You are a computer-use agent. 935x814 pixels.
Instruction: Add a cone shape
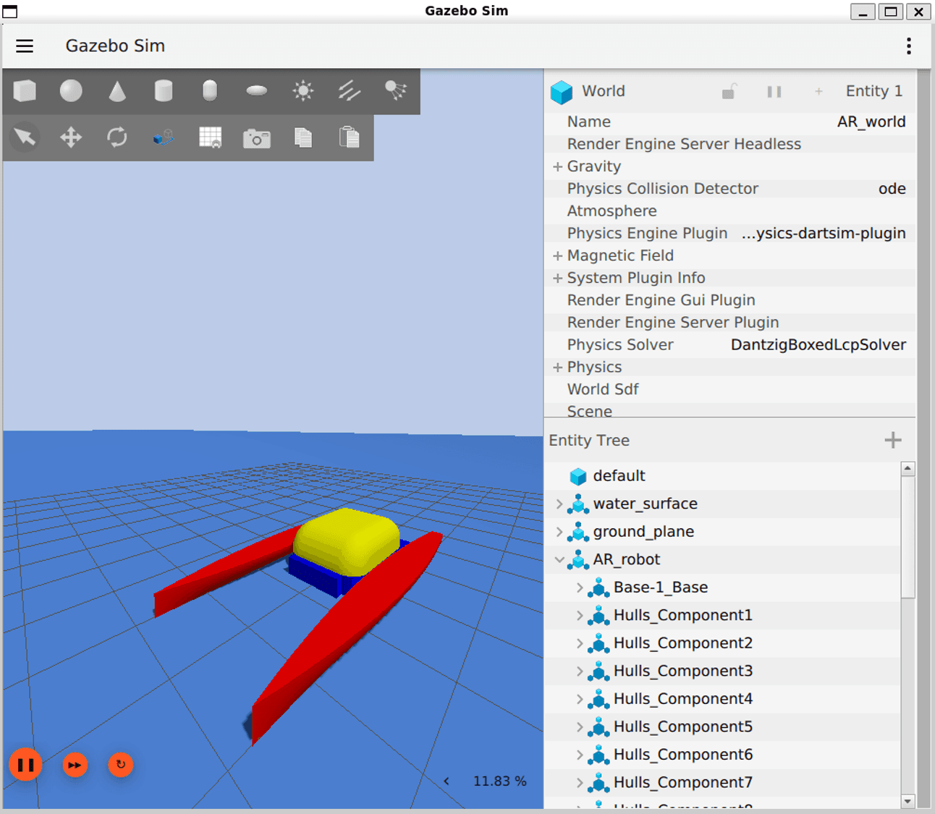[x=117, y=91]
